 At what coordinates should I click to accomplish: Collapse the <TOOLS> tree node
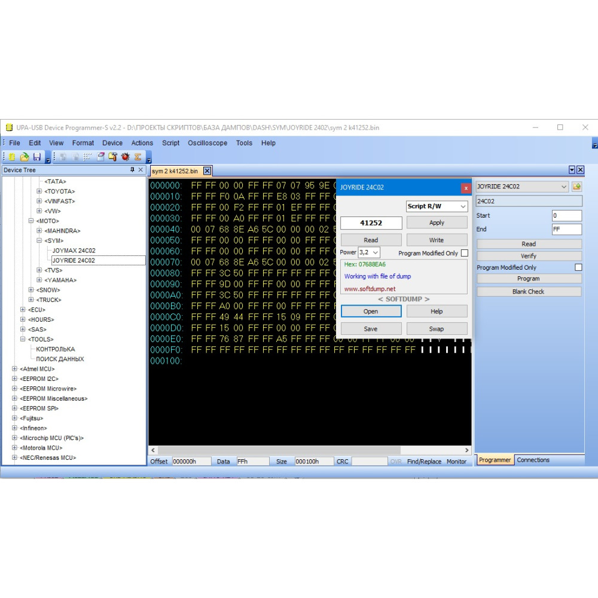pyautogui.click(x=23, y=339)
